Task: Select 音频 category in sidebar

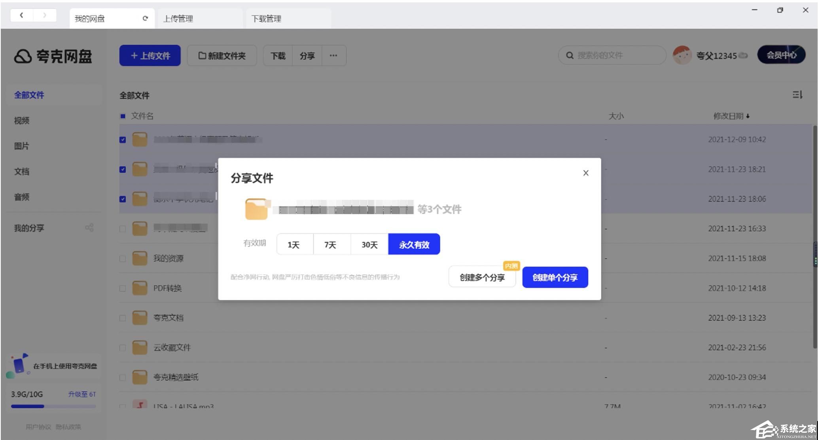Action: pos(22,197)
